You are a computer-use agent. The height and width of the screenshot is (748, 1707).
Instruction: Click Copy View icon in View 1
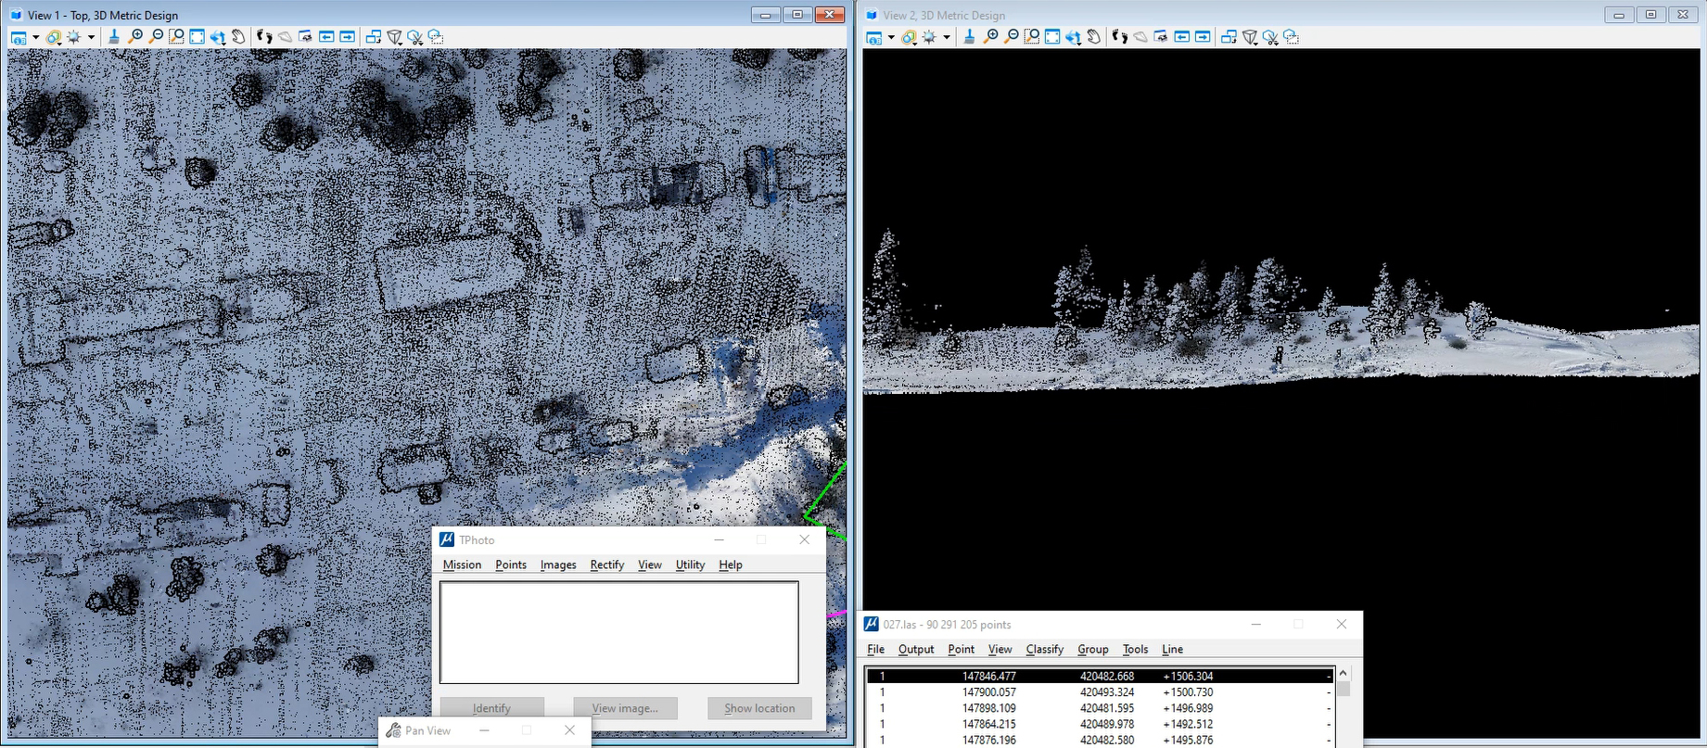374,37
